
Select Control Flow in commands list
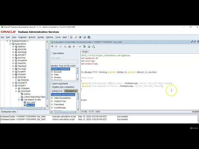click(60, 101)
